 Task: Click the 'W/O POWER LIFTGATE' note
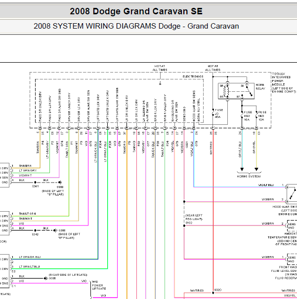(98, 285)
